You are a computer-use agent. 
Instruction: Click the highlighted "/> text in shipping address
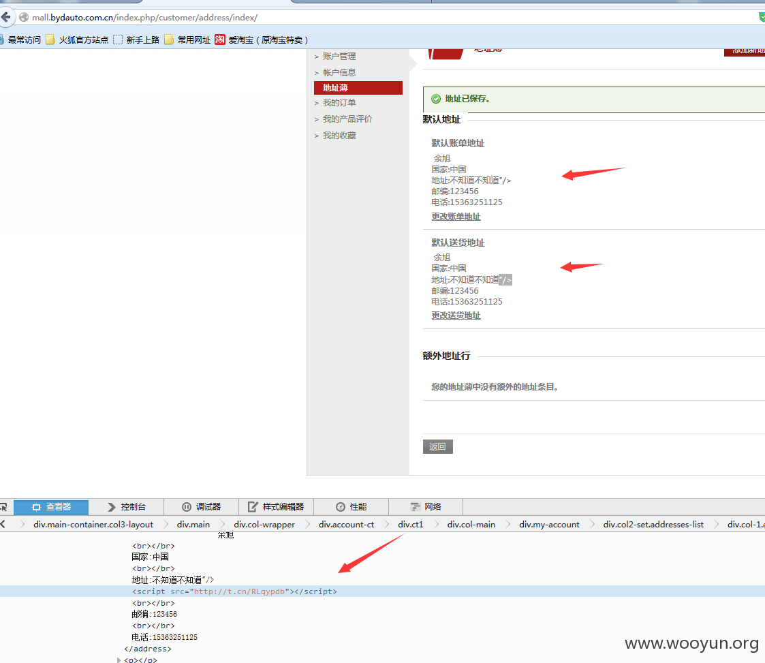[x=505, y=279]
